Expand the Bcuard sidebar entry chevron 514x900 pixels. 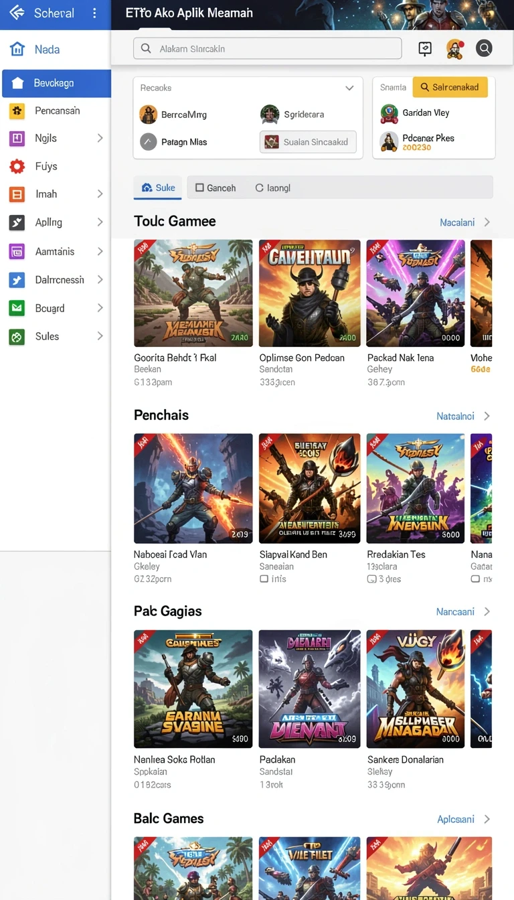coord(100,307)
